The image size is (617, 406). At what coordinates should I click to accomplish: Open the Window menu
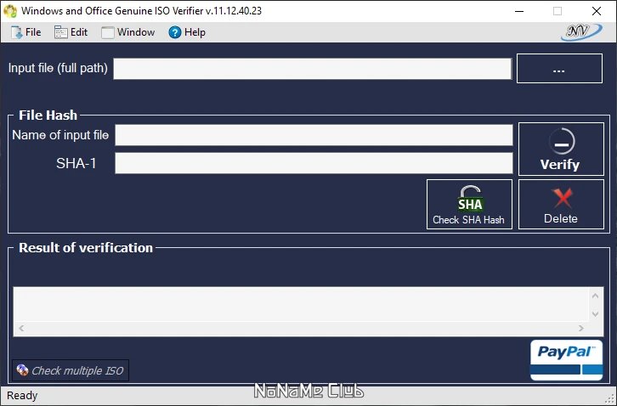pos(128,32)
